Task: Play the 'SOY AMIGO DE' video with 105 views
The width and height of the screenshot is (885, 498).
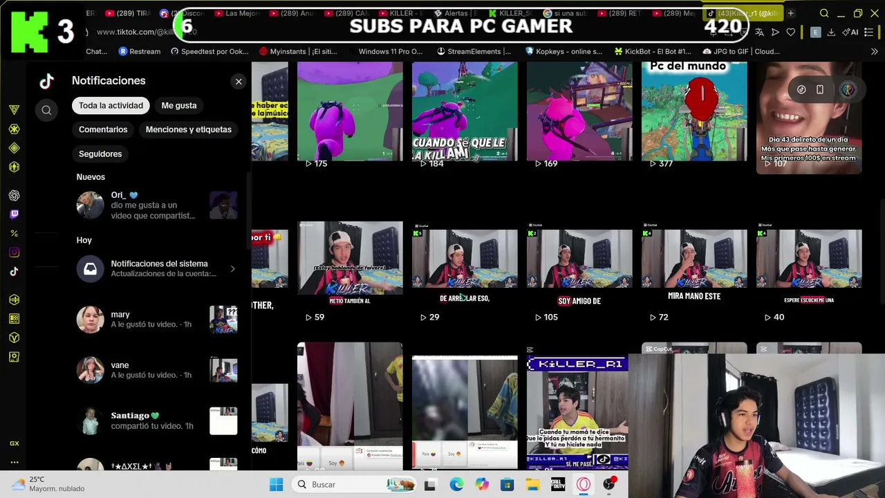Action: coord(579,273)
